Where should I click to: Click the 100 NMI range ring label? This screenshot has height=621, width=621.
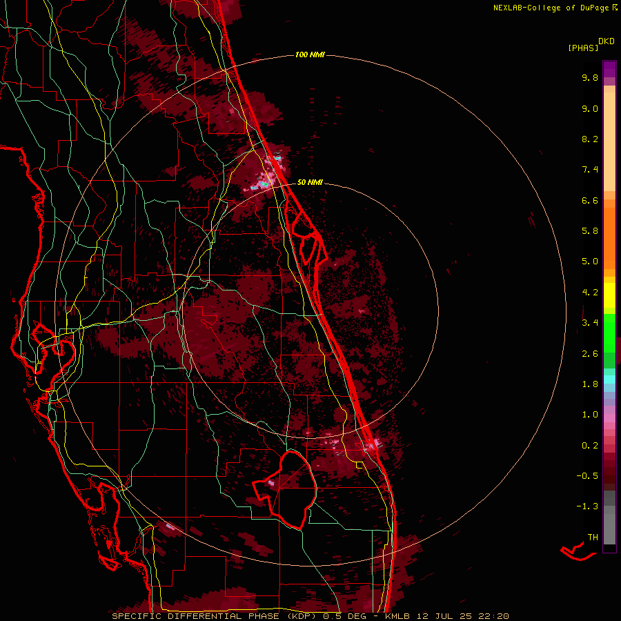coord(310,55)
